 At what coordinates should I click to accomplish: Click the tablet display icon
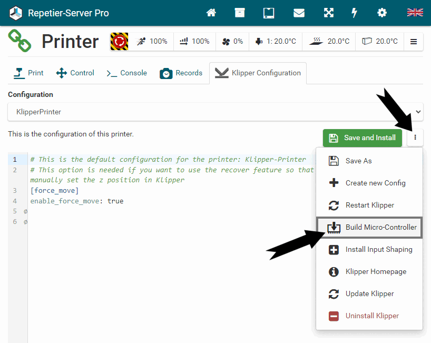pos(269,13)
